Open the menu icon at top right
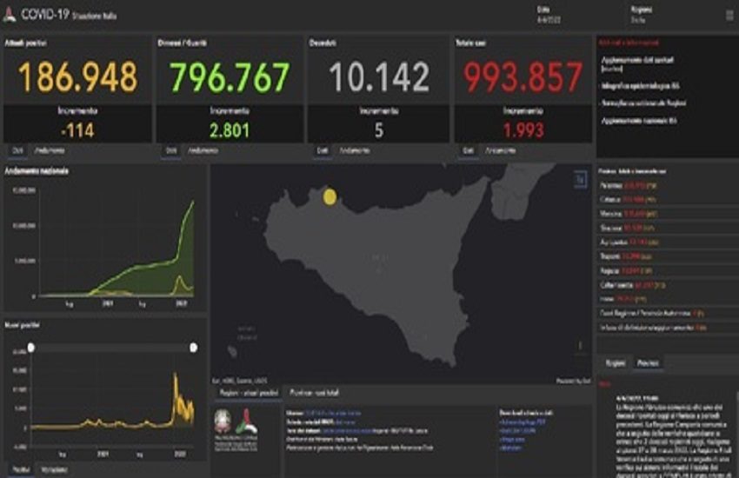 point(729,15)
